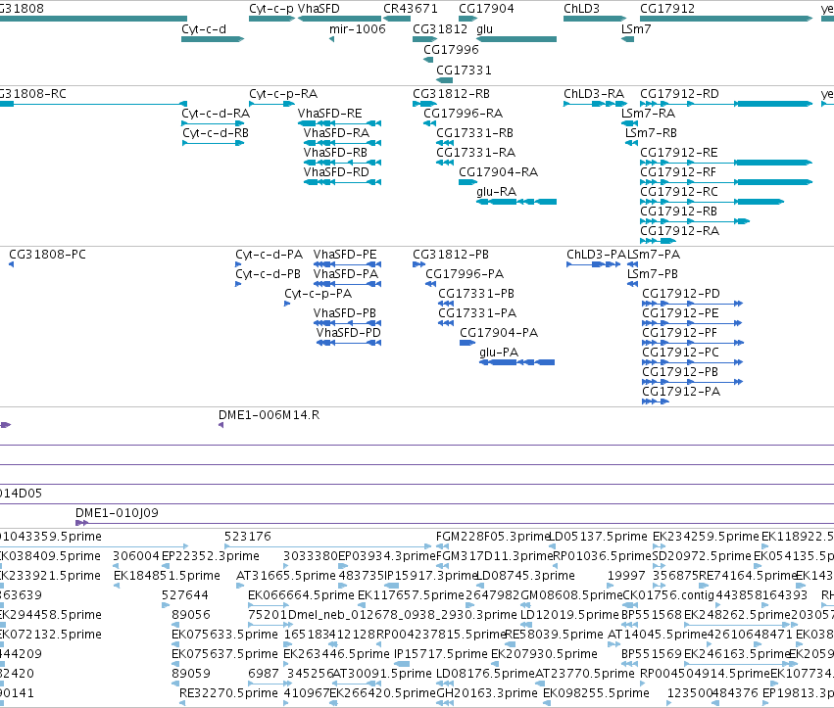834x708 pixels.
Task: Click the CG31808-RC transcript label
Action: point(33,94)
